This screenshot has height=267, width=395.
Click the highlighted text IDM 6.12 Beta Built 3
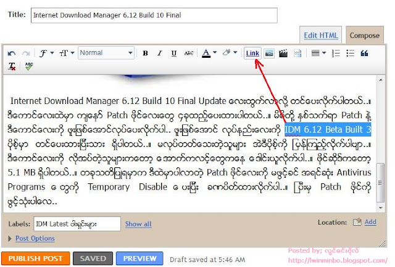[328, 130]
